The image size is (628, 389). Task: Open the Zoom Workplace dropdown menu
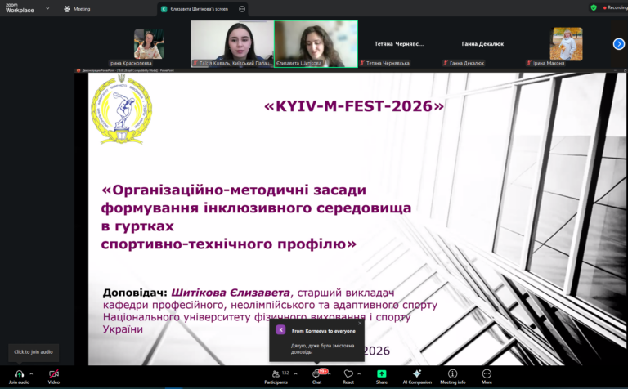point(47,8)
